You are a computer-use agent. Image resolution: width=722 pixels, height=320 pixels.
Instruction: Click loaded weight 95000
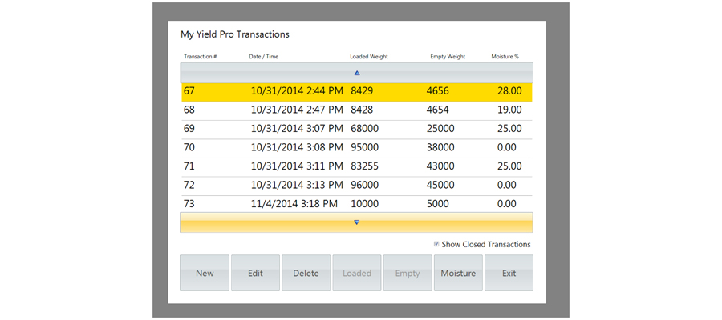364,147
